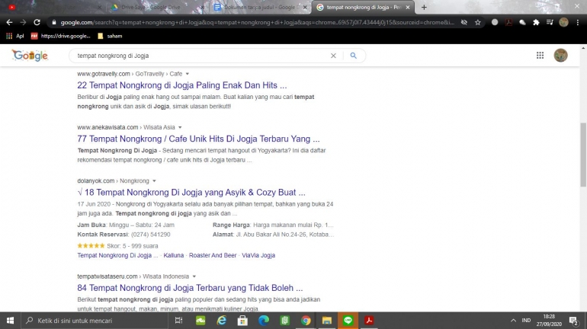The height and width of the screenshot is (329, 587).
Task: Click the Google doodle logo
Action: (x=30, y=56)
